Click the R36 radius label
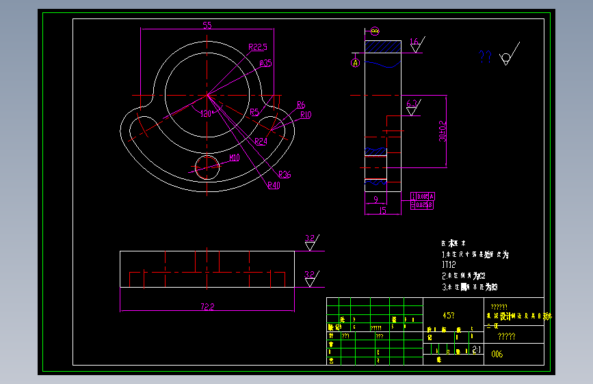 (x=285, y=174)
